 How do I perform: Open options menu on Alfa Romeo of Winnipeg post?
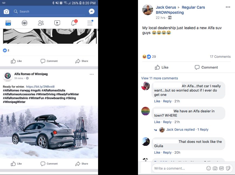click(x=92, y=75)
